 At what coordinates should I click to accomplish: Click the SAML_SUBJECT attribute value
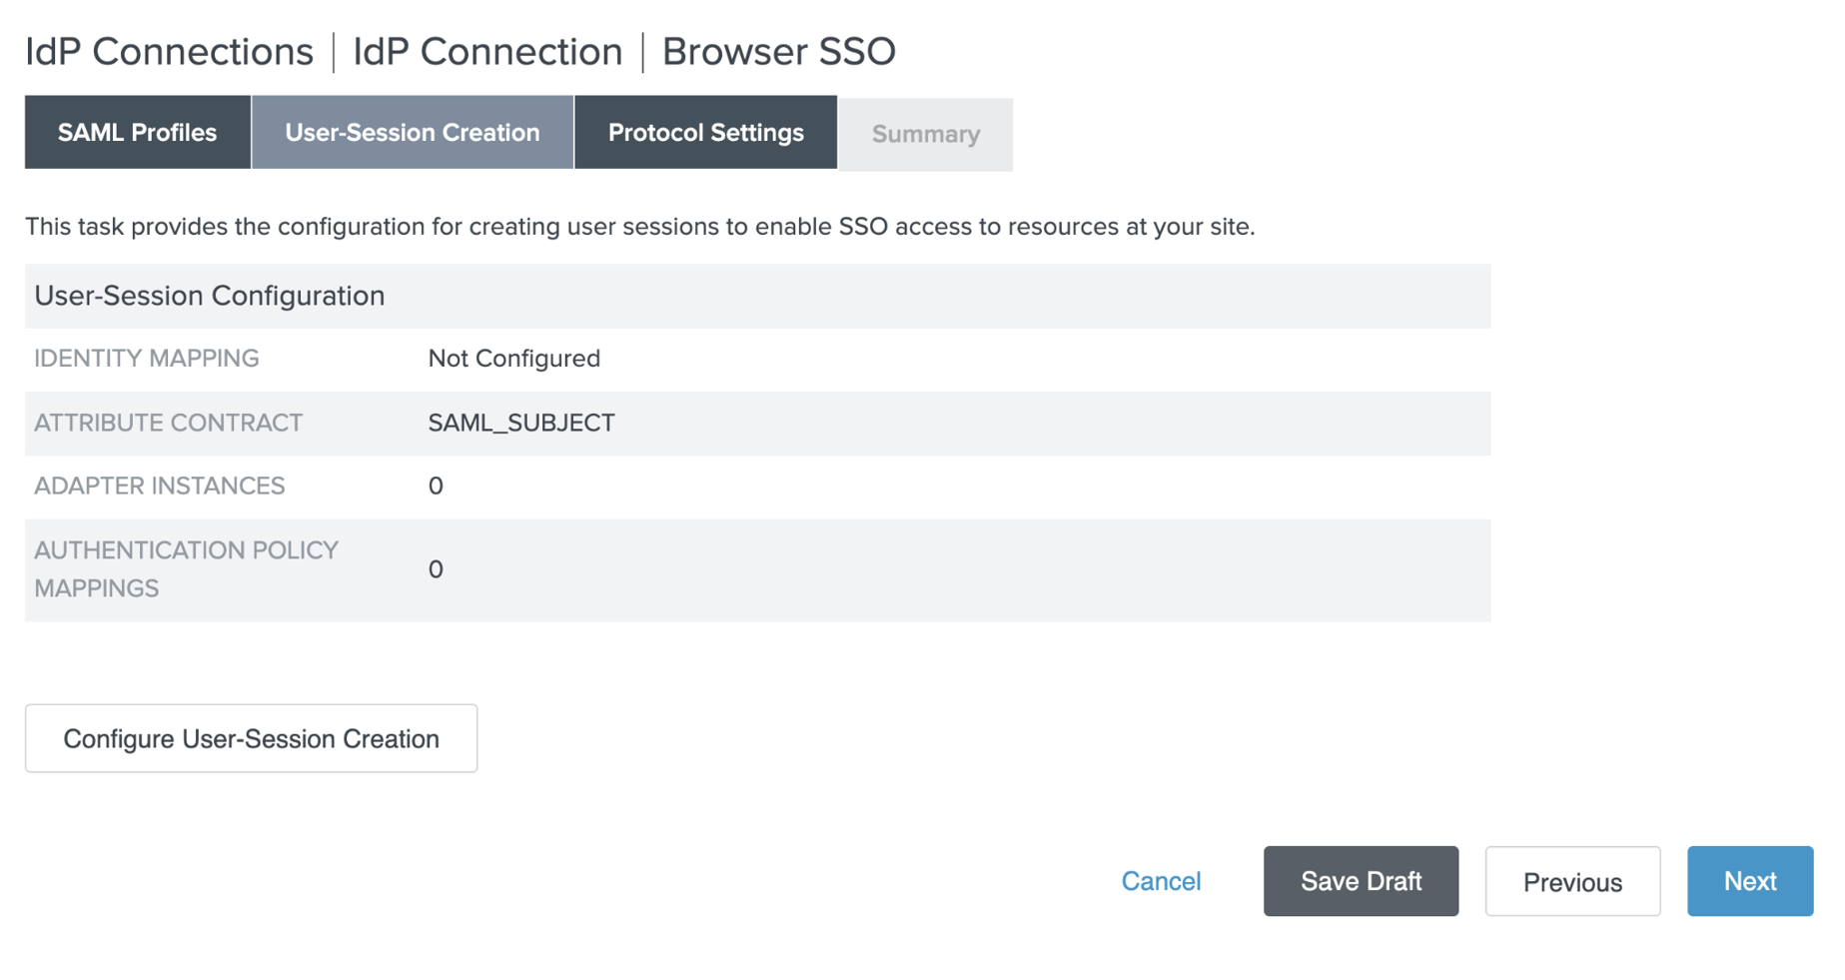click(520, 423)
